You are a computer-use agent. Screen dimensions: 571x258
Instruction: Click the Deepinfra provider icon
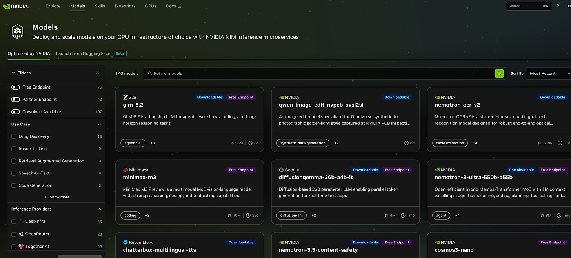click(x=21, y=221)
